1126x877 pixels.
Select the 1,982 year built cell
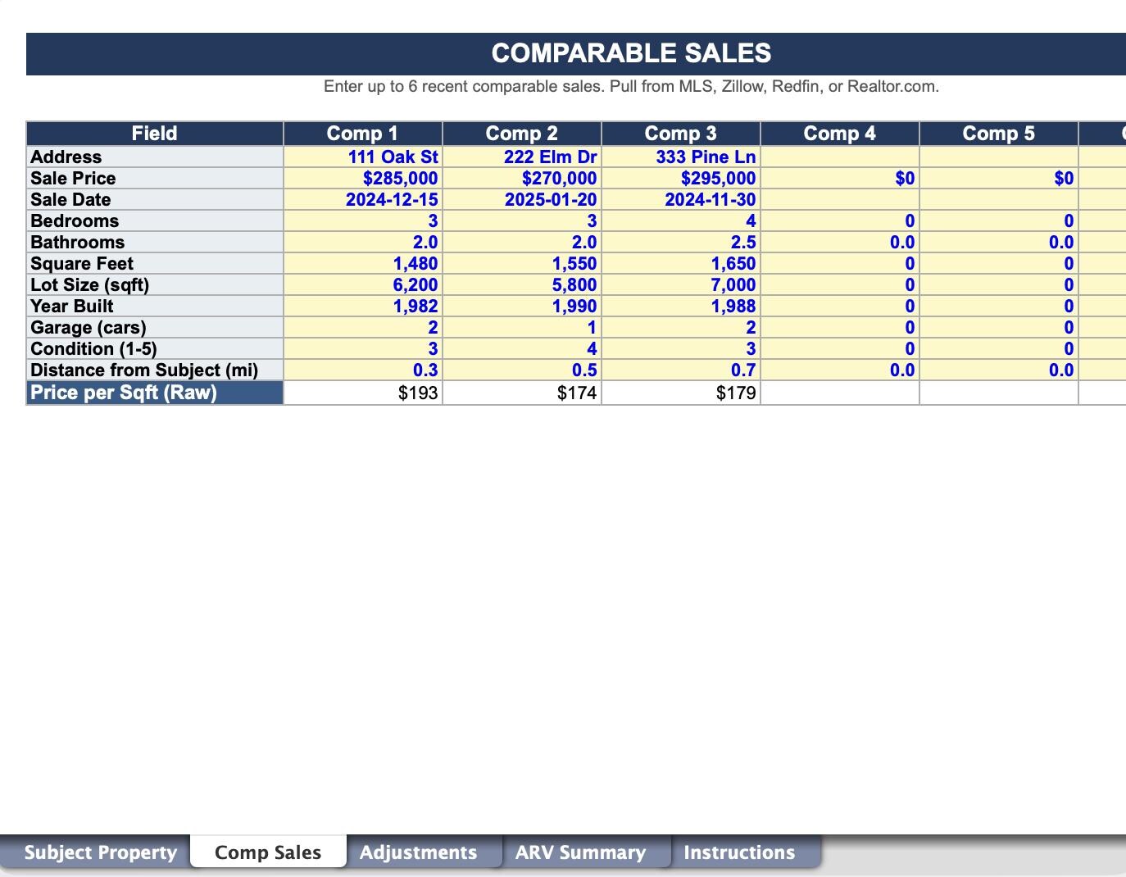pyautogui.click(x=363, y=306)
